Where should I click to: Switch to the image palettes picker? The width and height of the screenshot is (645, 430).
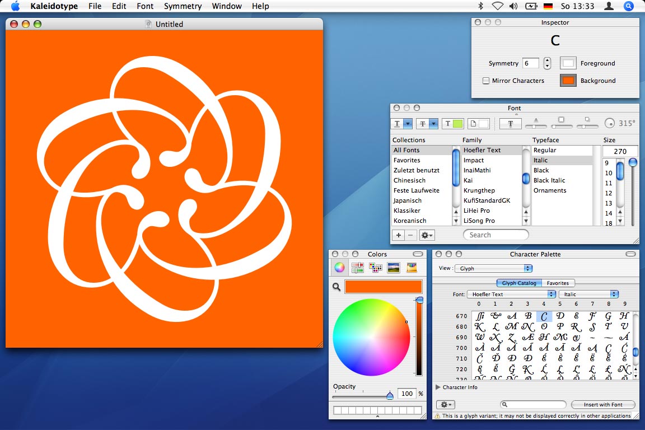[x=394, y=268]
